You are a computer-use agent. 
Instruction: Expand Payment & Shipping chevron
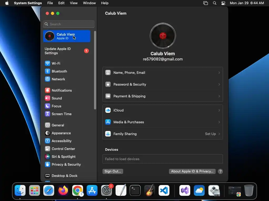(219, 96)
